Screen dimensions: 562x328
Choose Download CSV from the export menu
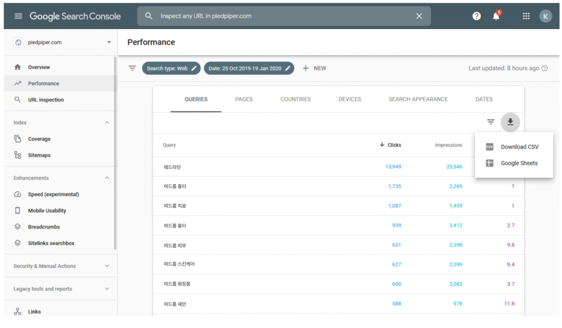[x=514, y=147]
